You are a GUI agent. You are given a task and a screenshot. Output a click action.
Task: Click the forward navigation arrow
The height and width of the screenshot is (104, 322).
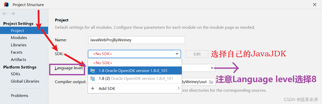pyautogui.click(x=13, y=14)
